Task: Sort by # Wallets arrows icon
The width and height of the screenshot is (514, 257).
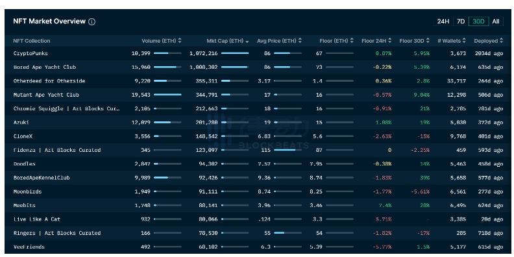Action: (x=464, y=41)
